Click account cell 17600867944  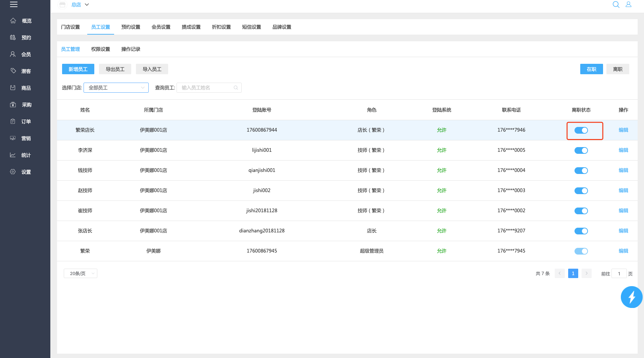coord(262,130)
